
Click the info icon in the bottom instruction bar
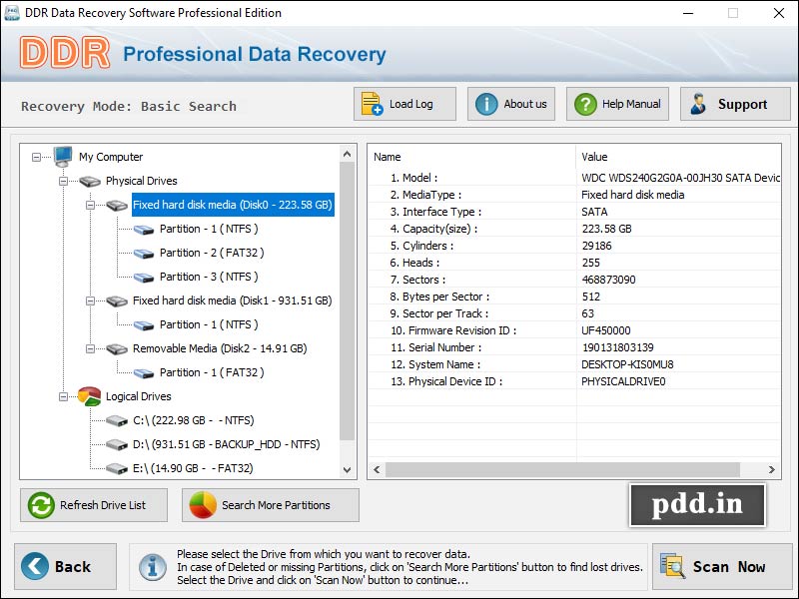[x=151, y=566]
